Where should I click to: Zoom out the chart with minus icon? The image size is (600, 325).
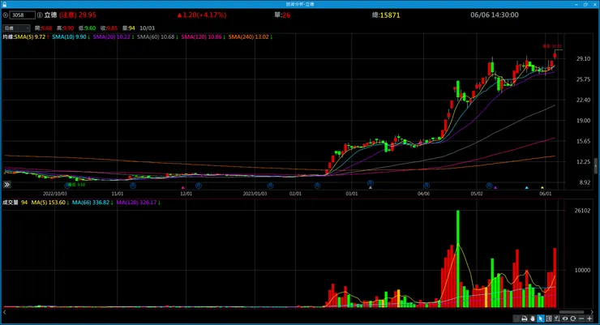click(x=581, y=319)
